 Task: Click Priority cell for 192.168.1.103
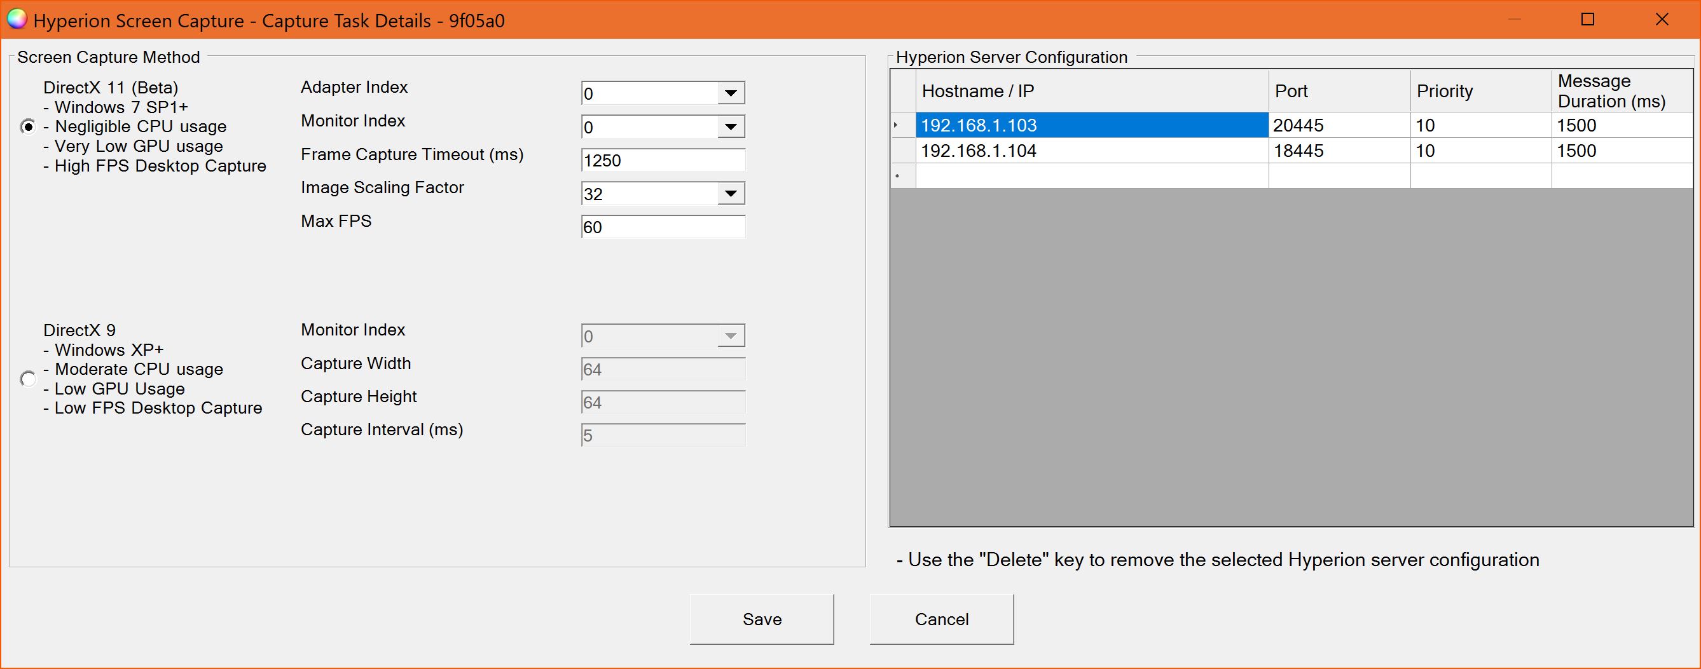(1481, 125)
